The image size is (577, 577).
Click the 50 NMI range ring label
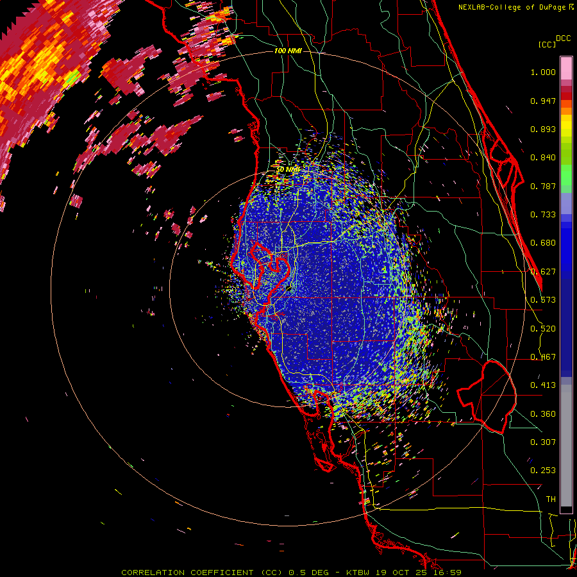coord(288,170)
